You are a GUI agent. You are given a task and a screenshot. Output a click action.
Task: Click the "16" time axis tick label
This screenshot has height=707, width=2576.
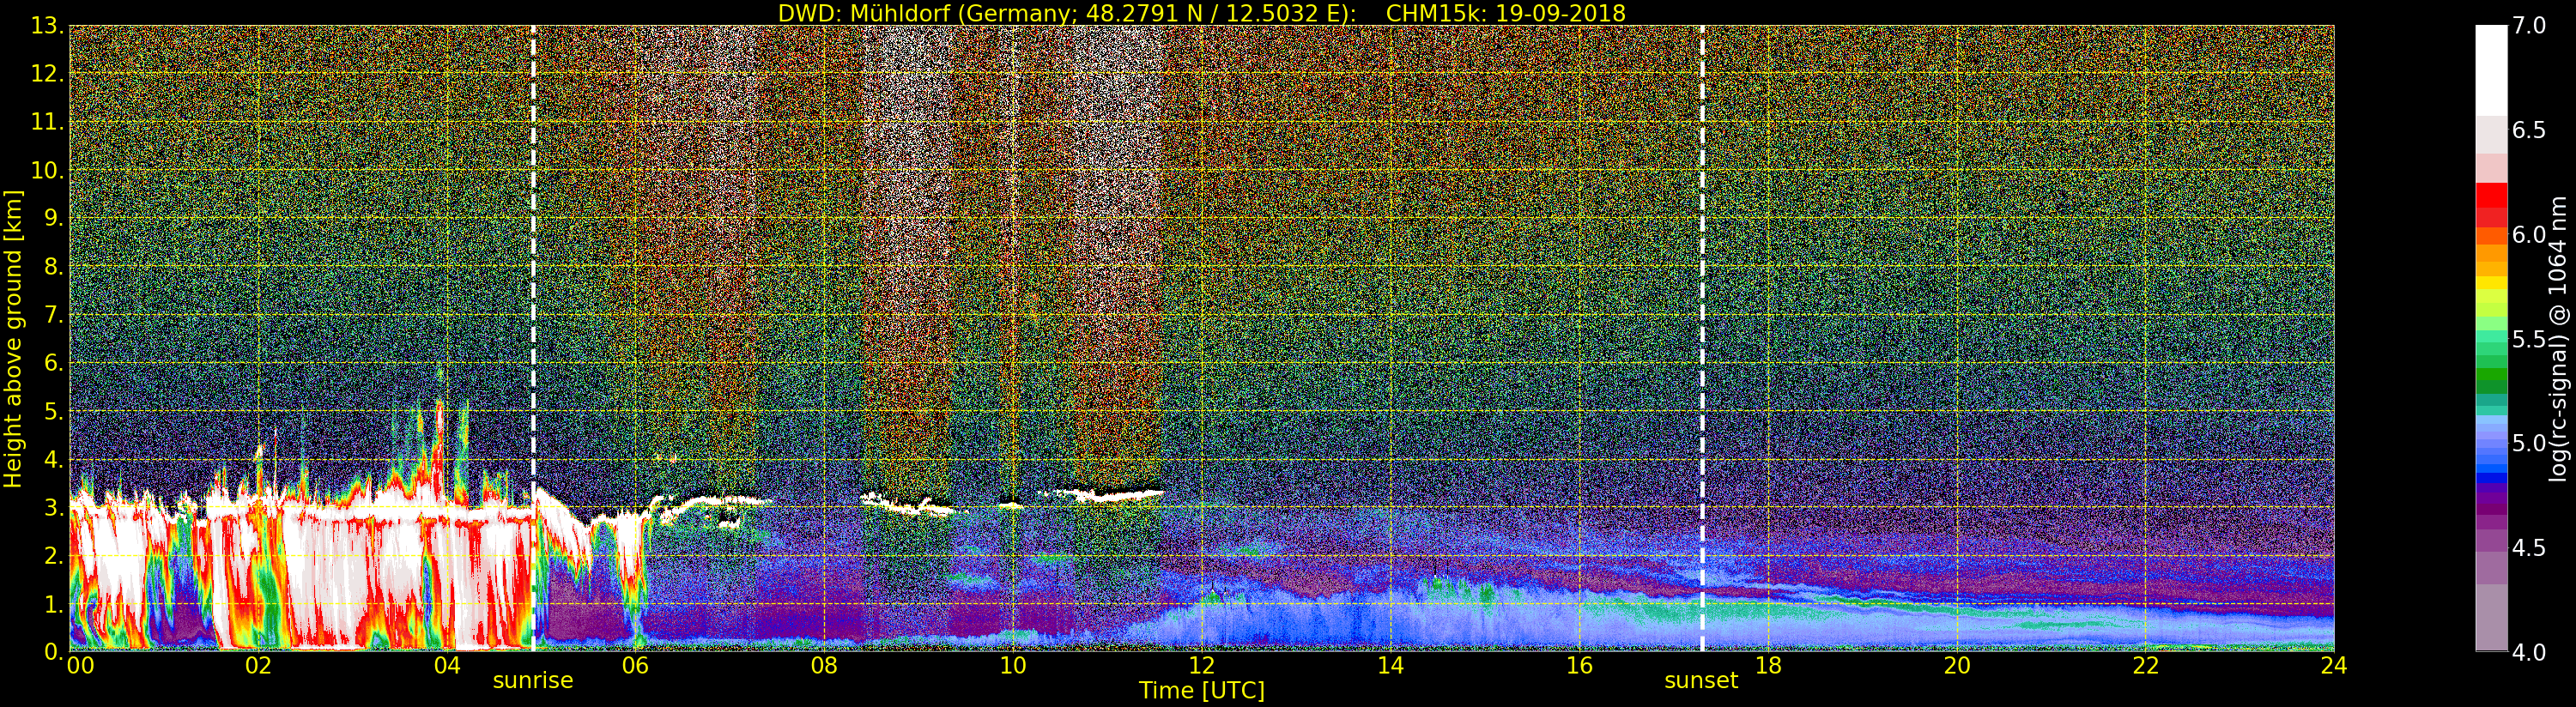(x=1579, y=666)
